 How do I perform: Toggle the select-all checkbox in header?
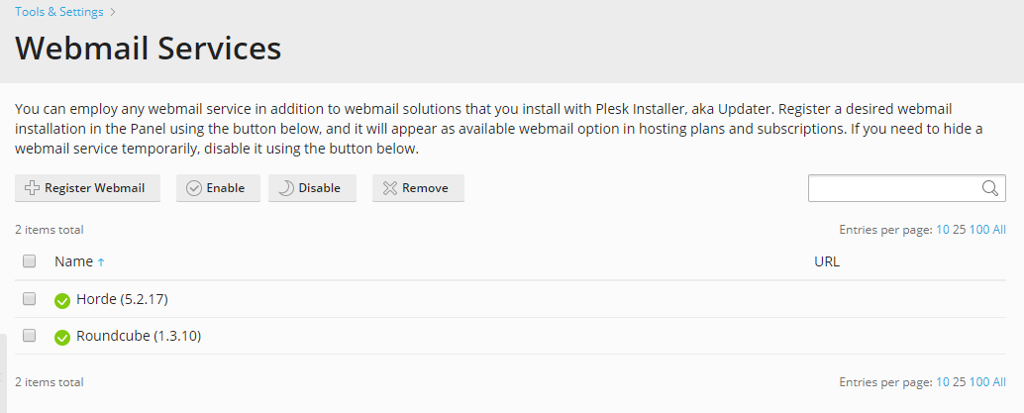click(29, 261)
